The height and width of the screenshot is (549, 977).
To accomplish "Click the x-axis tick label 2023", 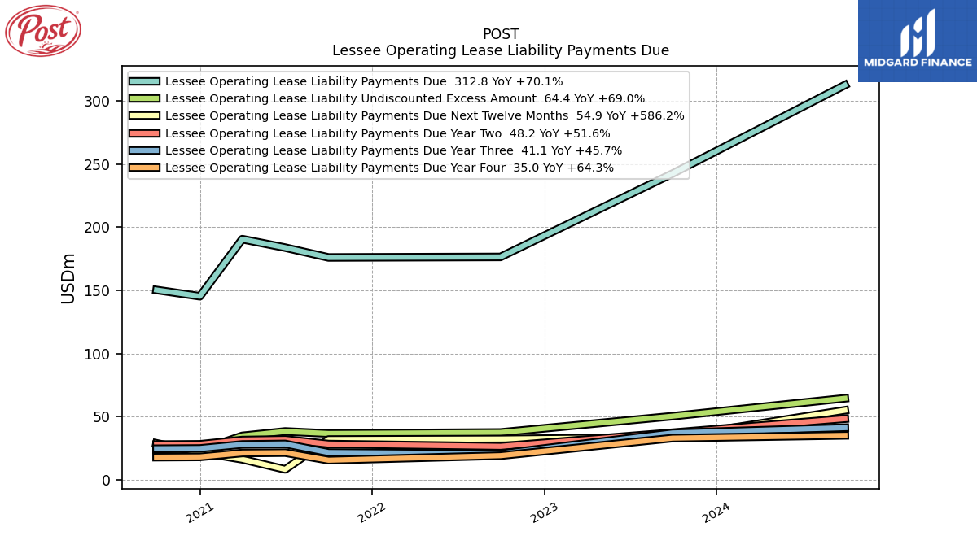I will click(x=544, y=512).
